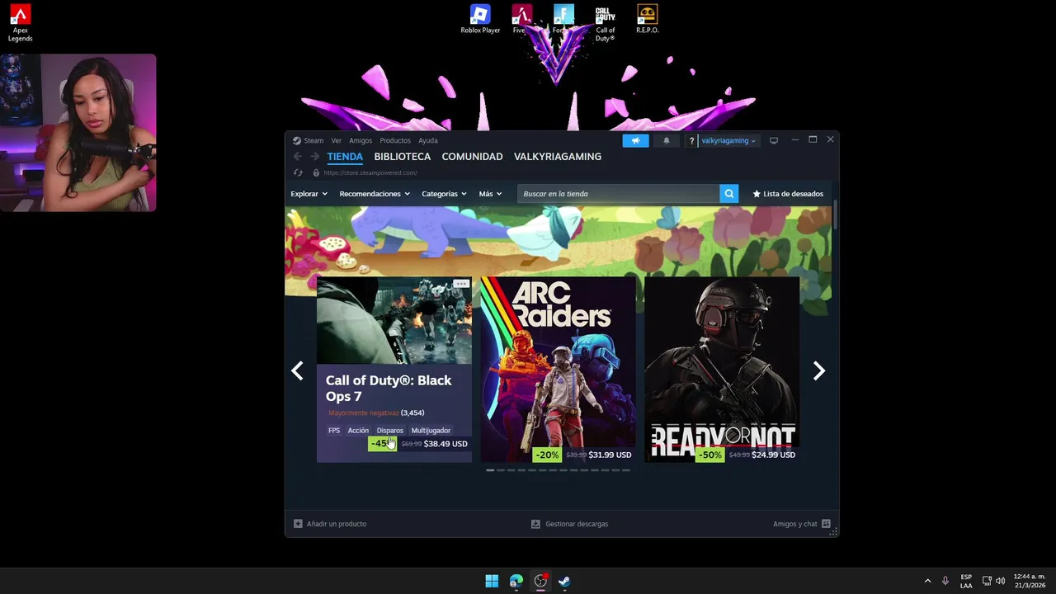Image resolution: width=1056 pixels, height=594 pixels.
Task: Open the Ready or Not game card
Action: click(x=722, y=370)
